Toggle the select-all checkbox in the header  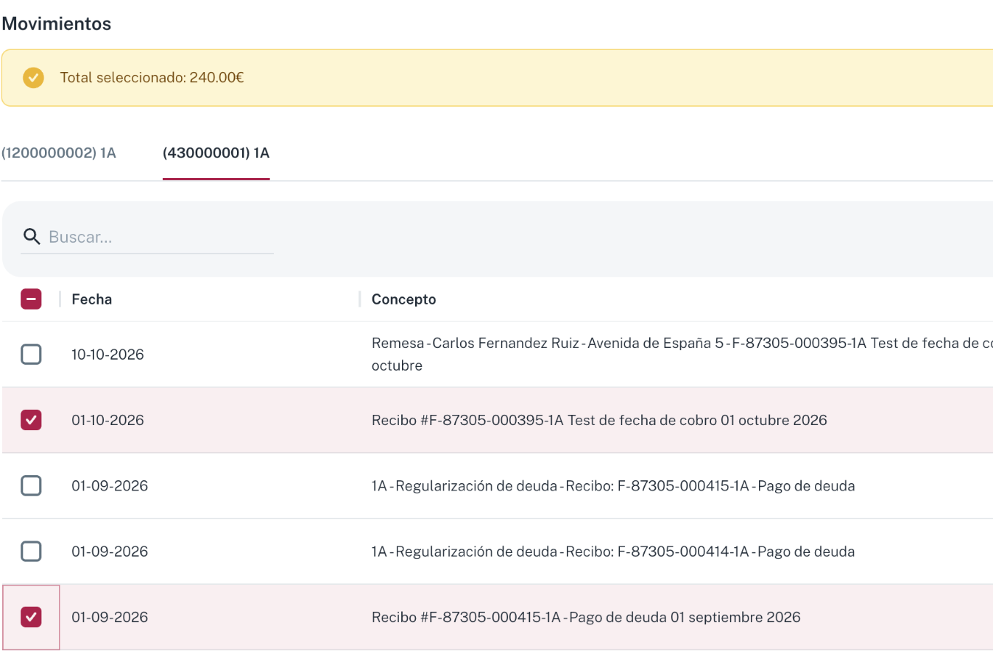coord(31,299)
